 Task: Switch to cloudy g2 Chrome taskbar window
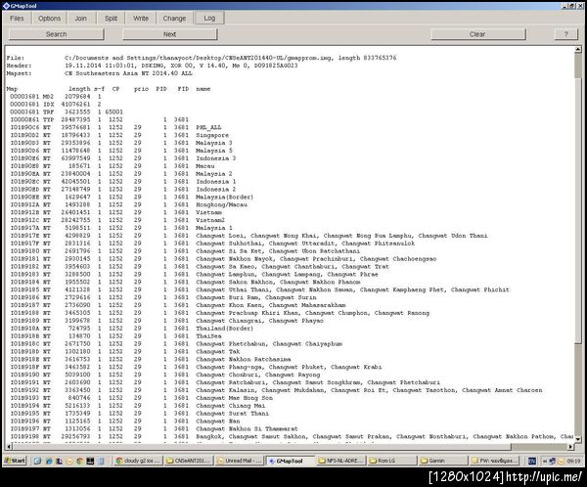[139, 461]
